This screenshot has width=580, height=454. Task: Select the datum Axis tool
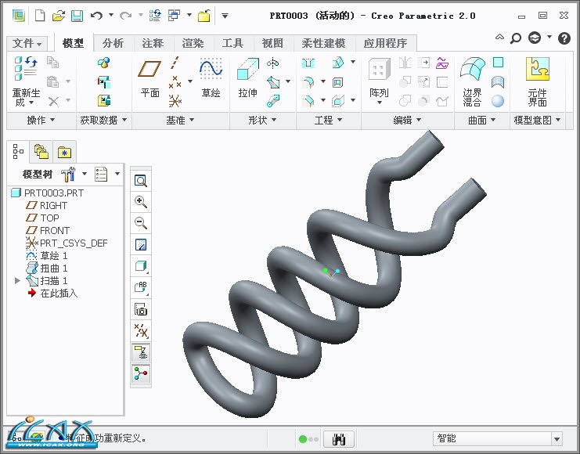point(175,63)
